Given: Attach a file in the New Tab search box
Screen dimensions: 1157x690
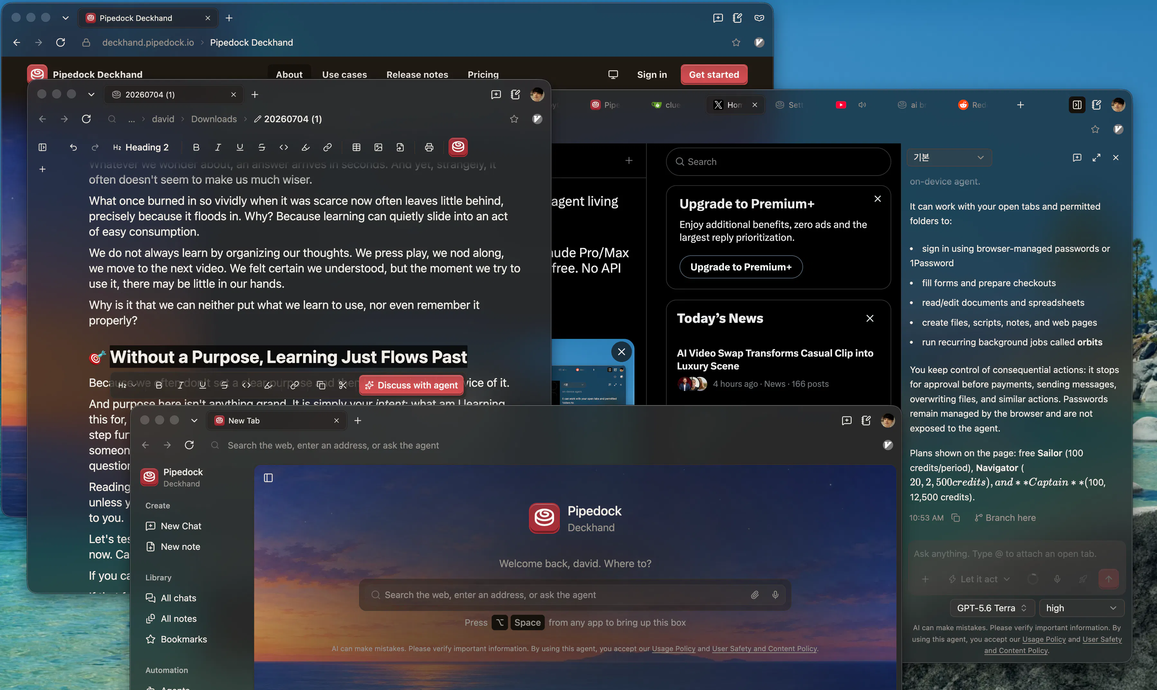Looking at the screenshot, I should 754,595.
